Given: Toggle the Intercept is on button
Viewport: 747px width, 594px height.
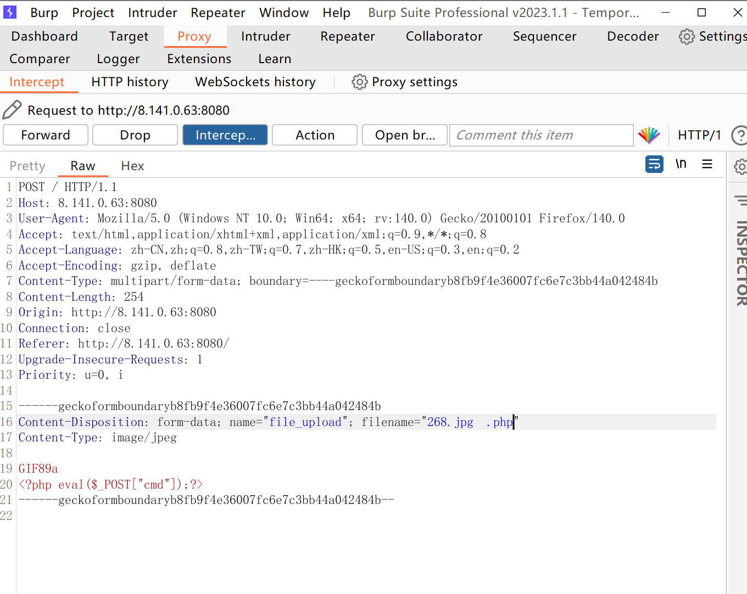Looking at the screenshot, I should coord(225,135).
